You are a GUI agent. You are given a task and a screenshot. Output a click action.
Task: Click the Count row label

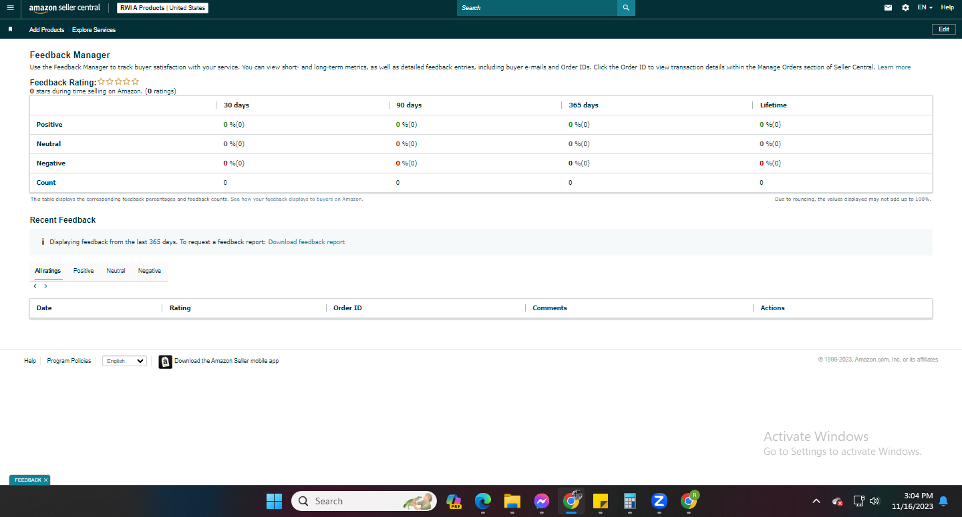[46, 183]
